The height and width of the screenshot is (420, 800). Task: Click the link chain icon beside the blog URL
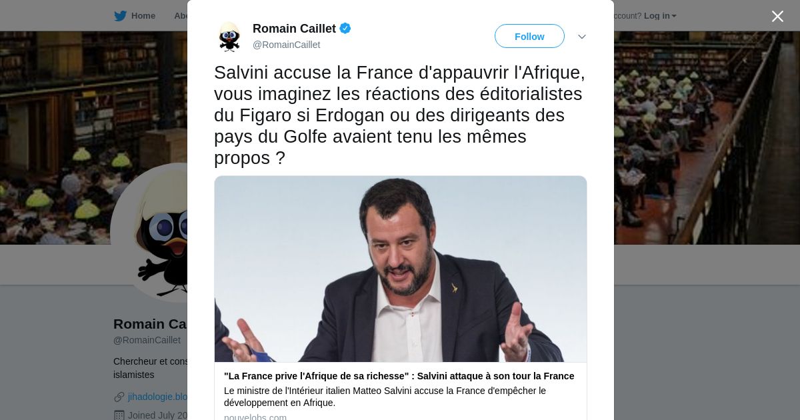119,397
